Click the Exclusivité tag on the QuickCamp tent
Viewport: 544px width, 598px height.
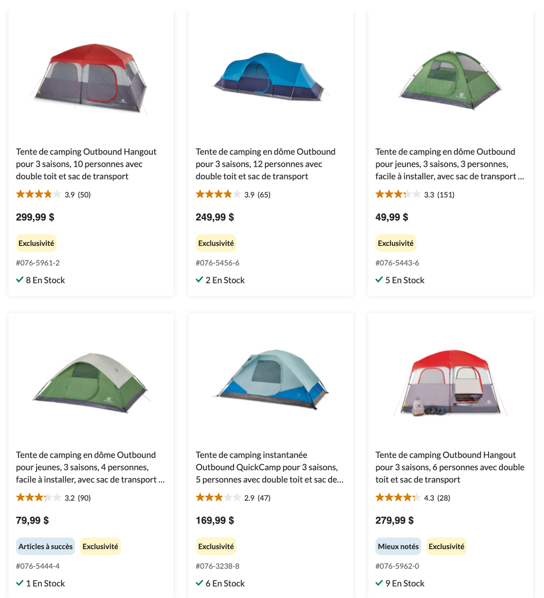pyautogui.click(x=216, y=546)
